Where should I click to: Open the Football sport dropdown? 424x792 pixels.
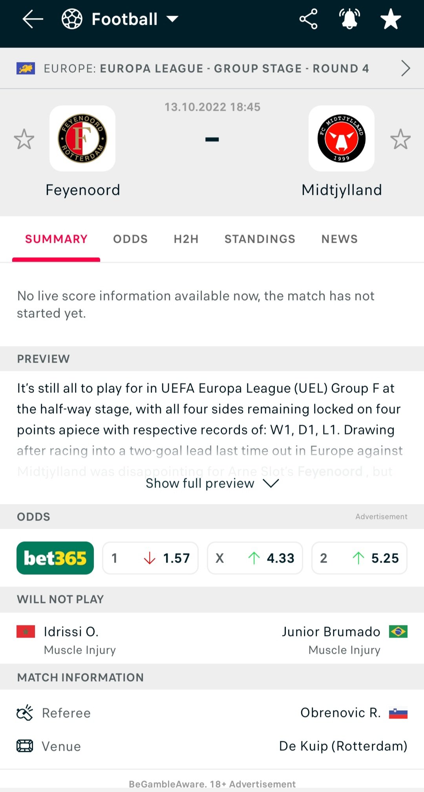(135, 19)
